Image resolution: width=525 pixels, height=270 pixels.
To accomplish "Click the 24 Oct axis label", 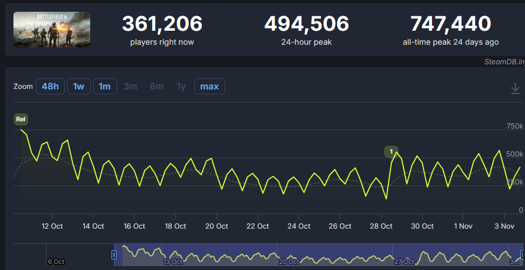I will (299, 226).
